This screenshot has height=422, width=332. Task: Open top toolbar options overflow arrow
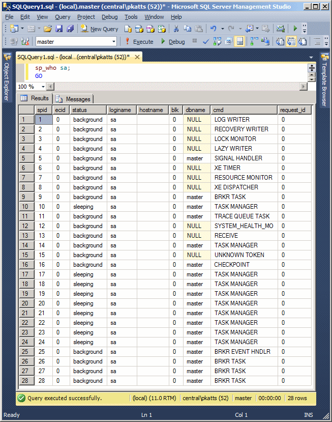pos(305,29)
